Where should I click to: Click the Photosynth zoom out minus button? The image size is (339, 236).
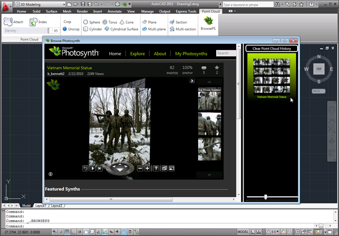tap(140, 168)
